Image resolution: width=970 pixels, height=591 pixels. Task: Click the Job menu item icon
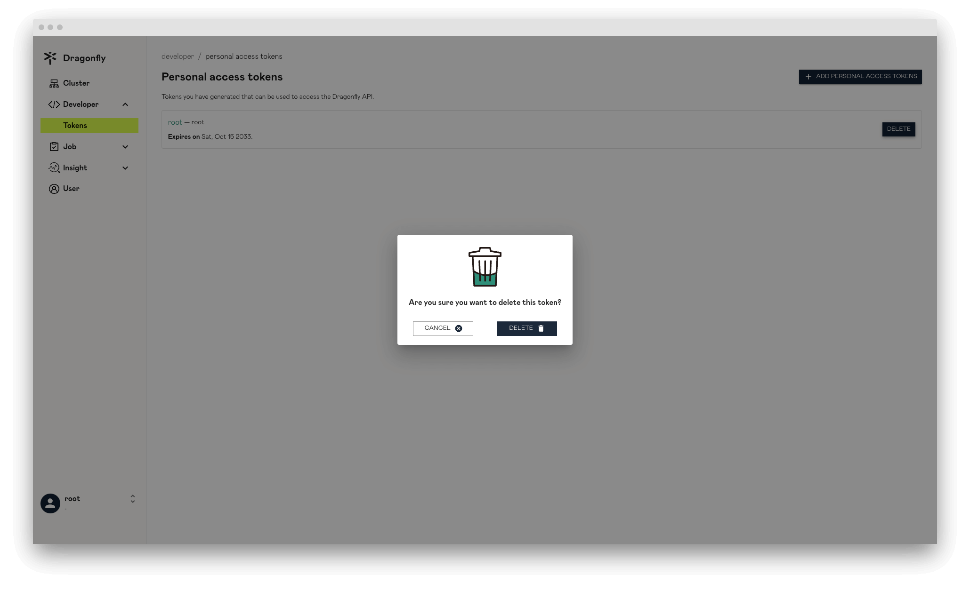tap(54, 146)
